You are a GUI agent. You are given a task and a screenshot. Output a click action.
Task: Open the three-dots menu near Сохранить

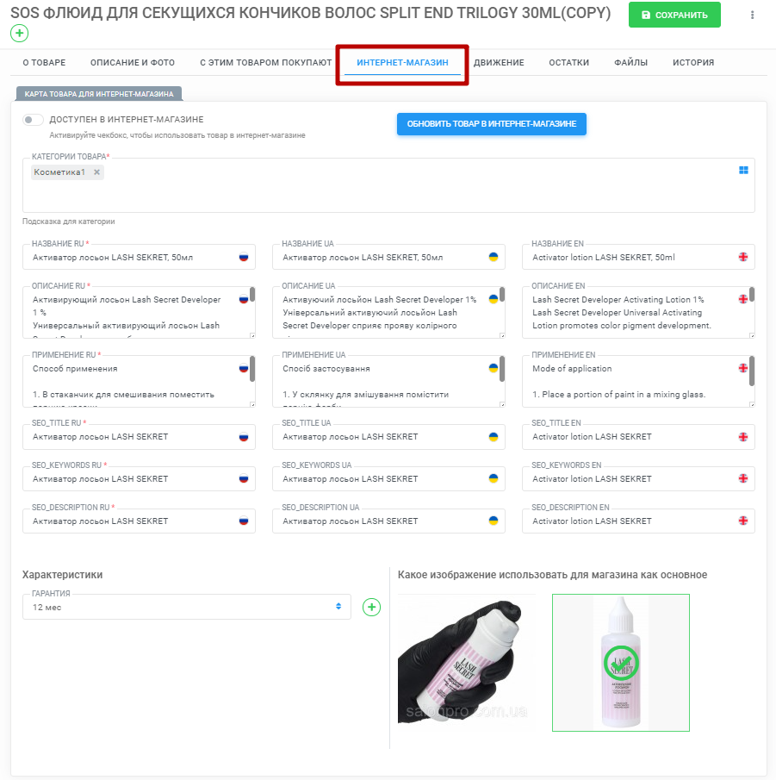pos(752,15)
